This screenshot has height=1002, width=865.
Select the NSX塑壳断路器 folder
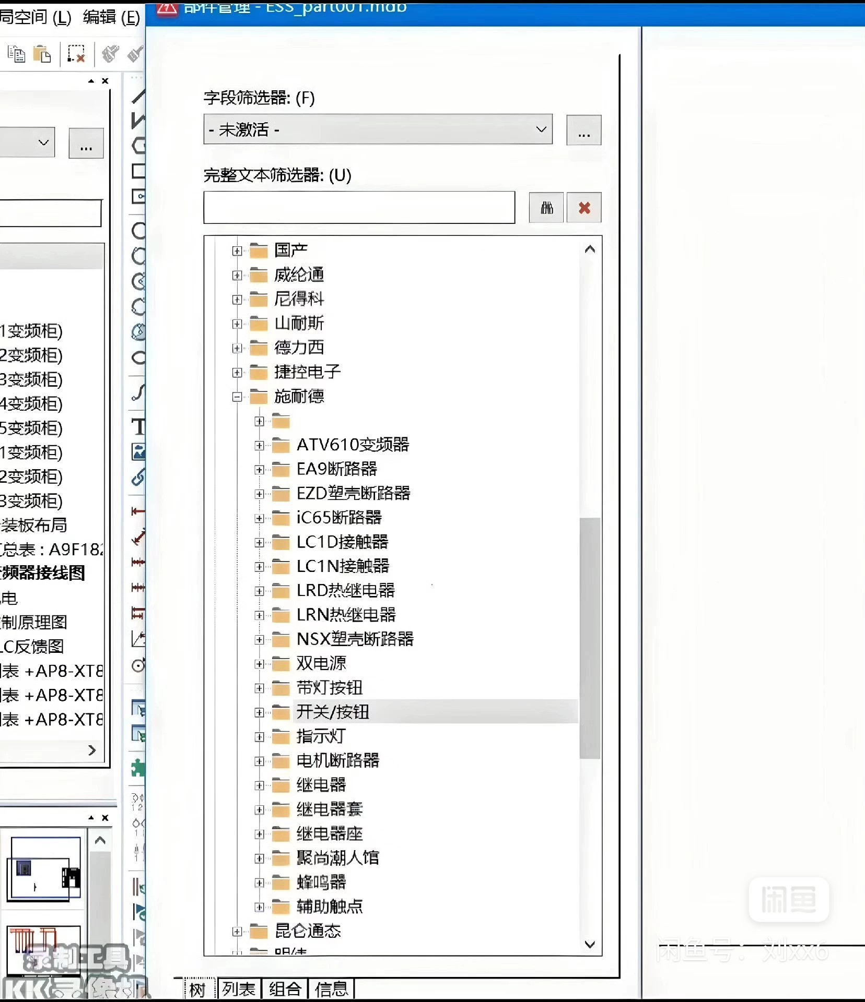[355, 639]
